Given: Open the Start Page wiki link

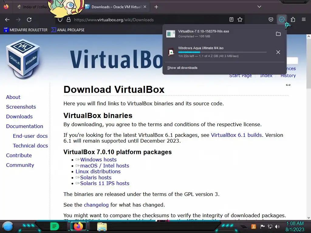Looking at the screenshot, I should click(241, 76).
